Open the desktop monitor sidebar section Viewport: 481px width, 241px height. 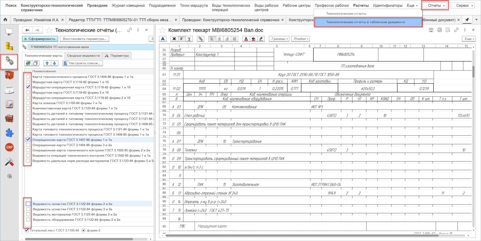[x=9, y=32]
